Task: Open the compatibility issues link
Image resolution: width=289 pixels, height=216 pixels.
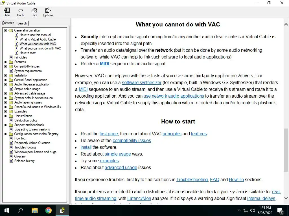Action: pos(132,141)
